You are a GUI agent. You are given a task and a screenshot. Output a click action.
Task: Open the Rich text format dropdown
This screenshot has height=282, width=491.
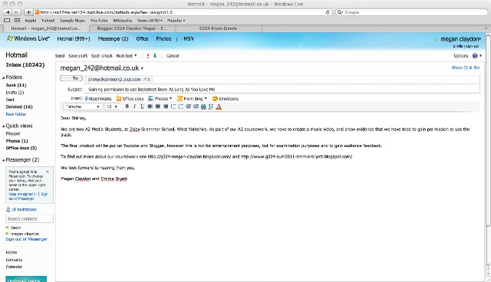tap(127, 56)
